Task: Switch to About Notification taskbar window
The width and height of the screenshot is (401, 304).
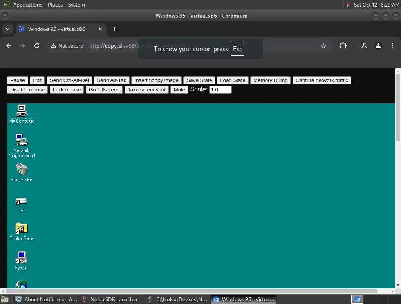Action: (x=46, y=299)
